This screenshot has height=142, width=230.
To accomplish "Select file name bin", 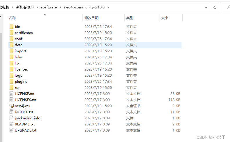I will (x=17, y=26).
